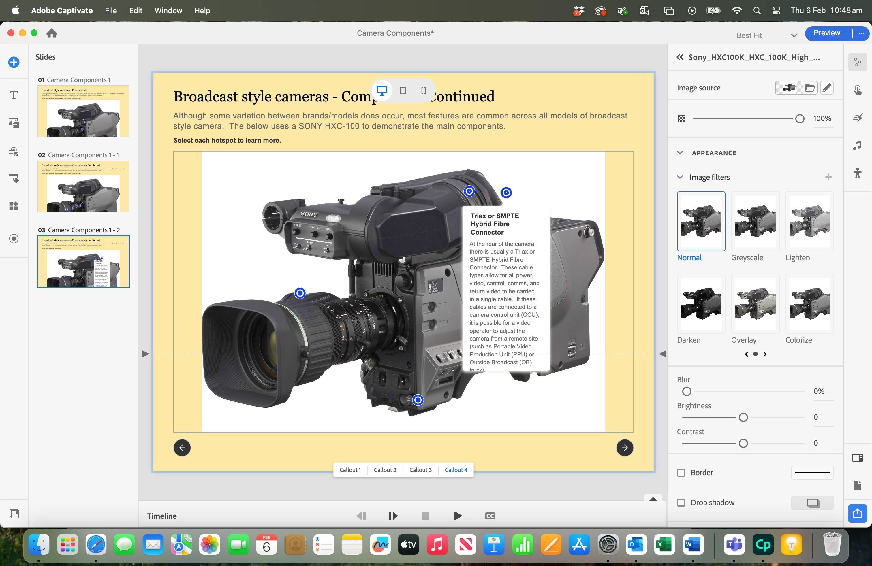Adjust the Brightness slider handle
Screen dimensions: 872x566
click(743, 417)
